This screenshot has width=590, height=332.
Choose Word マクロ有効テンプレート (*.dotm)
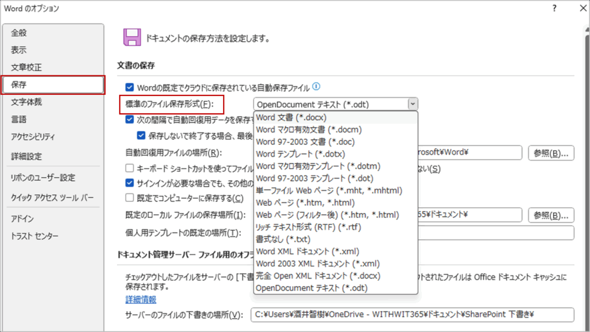[x=336, y=166]
